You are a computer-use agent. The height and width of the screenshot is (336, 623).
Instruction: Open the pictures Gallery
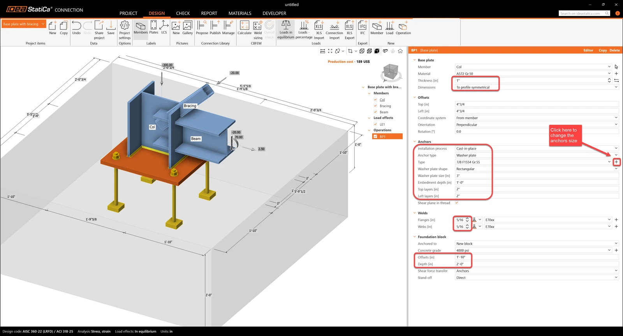[188, 28]
